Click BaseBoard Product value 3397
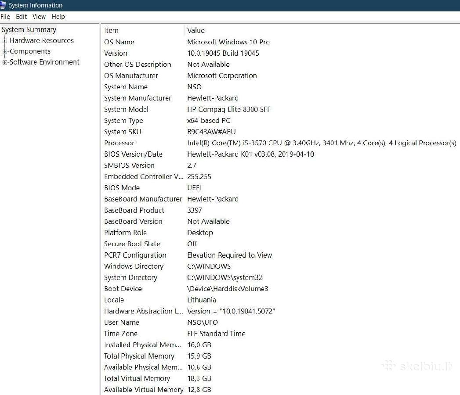 195,210
